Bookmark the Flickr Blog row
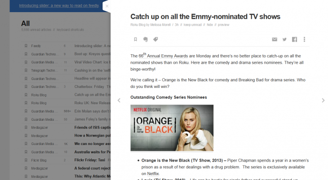328x180 pixels. coord(26,160)
